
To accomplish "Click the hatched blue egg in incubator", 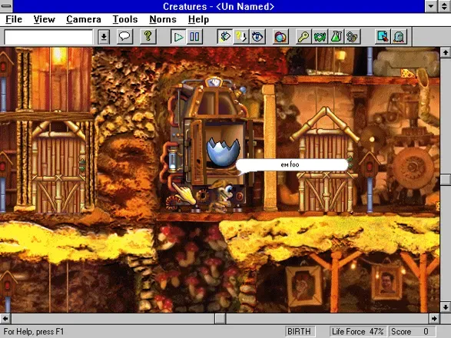I will [x=223, y=152].
